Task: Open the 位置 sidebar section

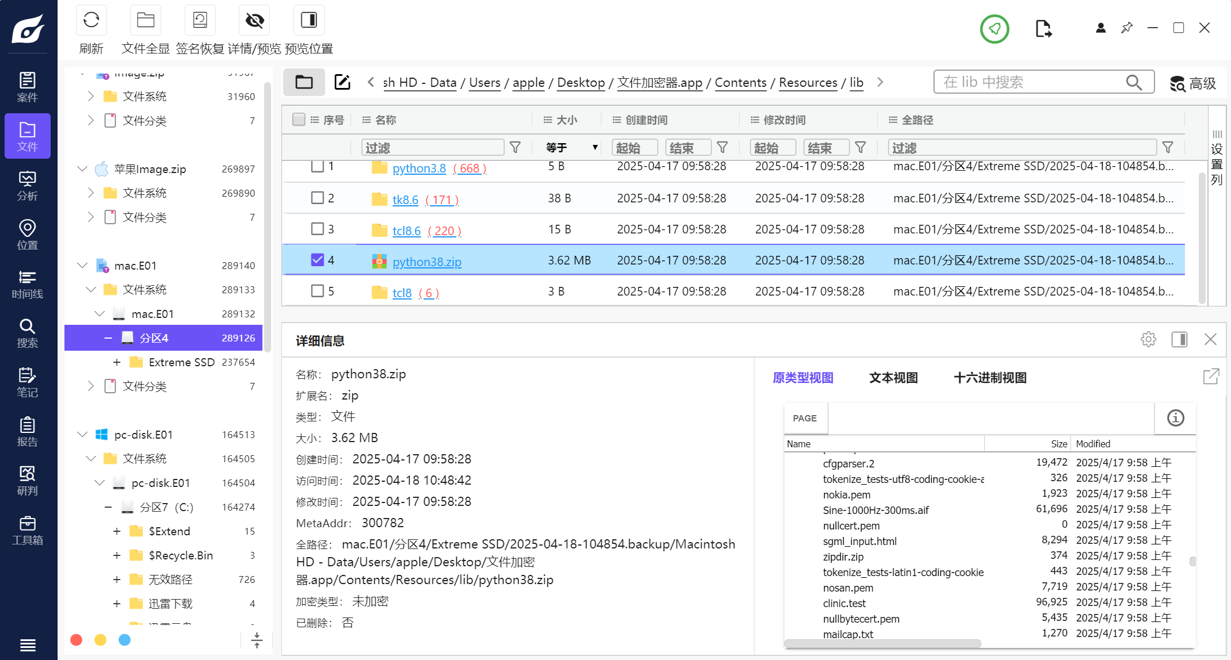Action: (x=28, y=235)
